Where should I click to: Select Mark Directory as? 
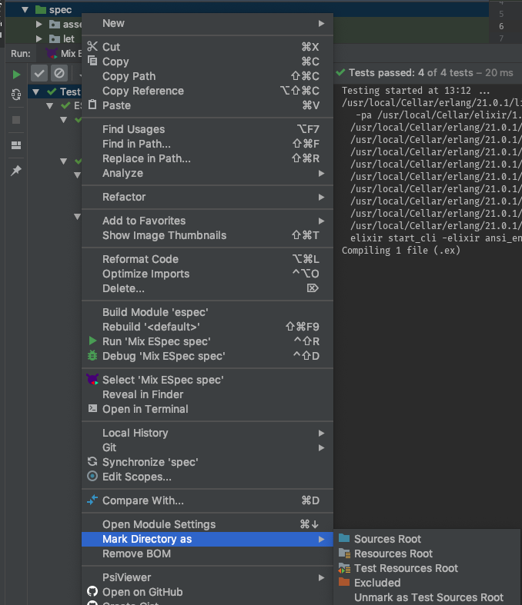click(x=207, y=539)
